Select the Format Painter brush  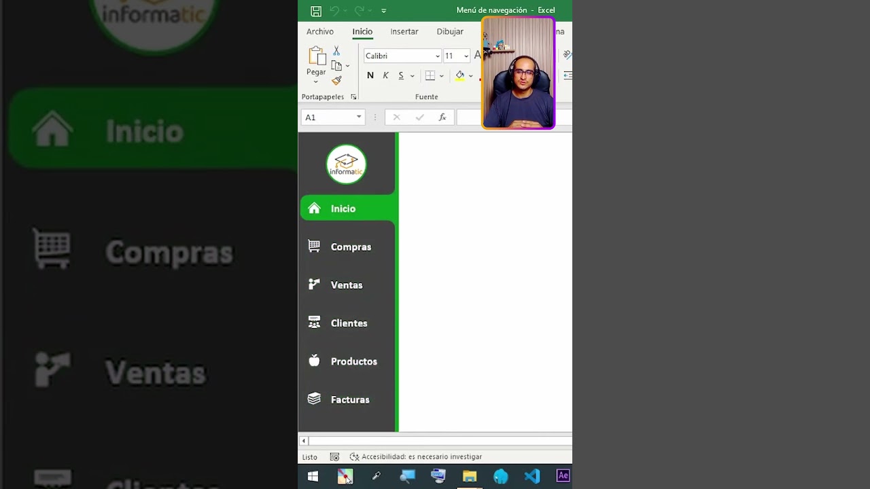pyautogui.click(x=336, y=80)
